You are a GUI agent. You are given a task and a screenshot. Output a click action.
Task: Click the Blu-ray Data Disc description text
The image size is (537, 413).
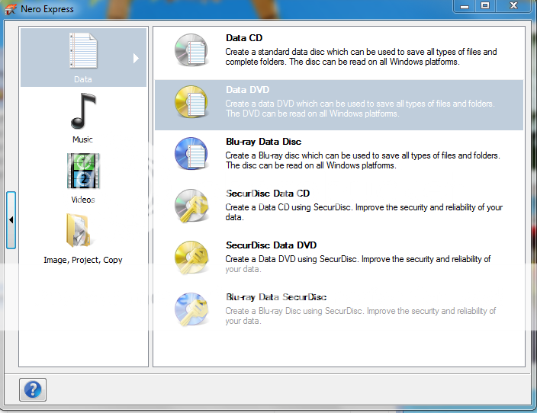point(362,161)
